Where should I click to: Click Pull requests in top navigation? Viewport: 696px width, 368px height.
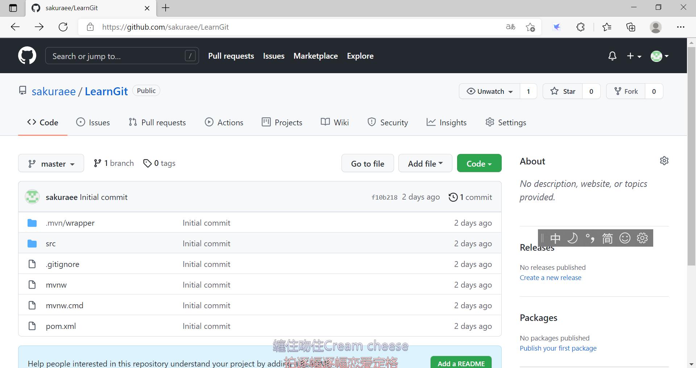click(231, 56)
